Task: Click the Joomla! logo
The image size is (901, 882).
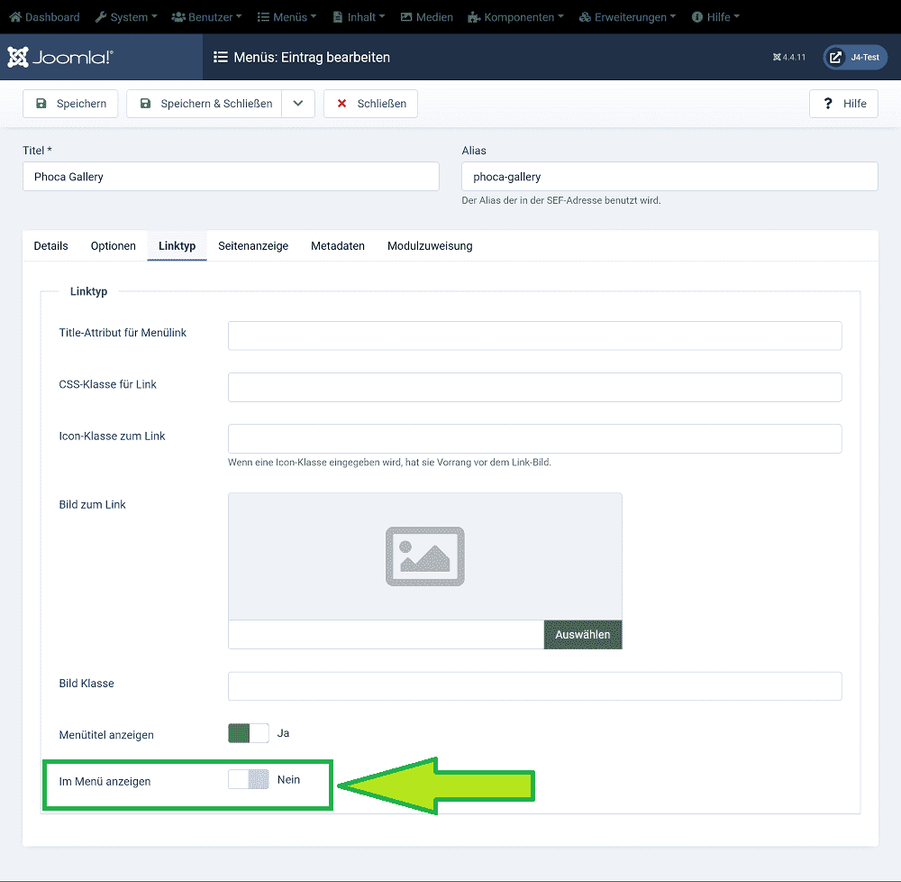Action: coord(60,58)
